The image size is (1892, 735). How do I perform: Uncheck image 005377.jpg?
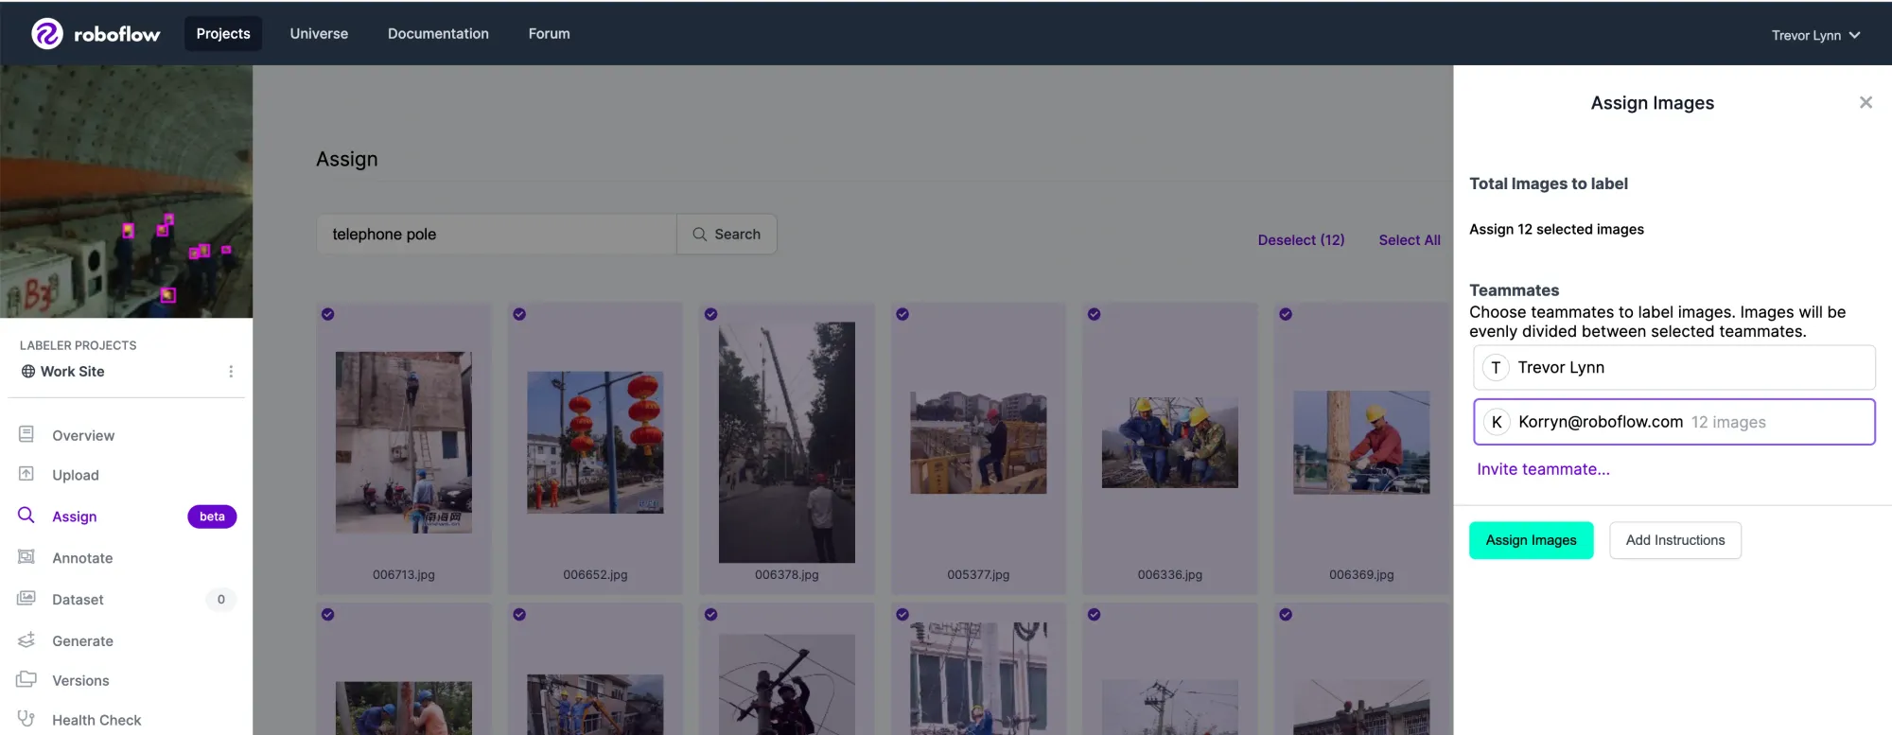(902, 314)
